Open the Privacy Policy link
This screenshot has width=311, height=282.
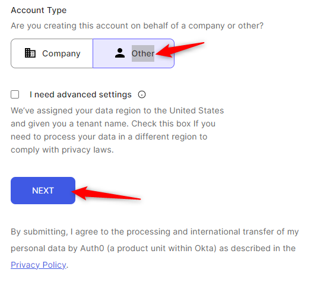pos(38,265)
